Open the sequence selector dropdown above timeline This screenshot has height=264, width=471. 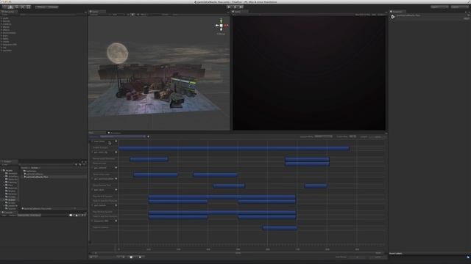123,136
